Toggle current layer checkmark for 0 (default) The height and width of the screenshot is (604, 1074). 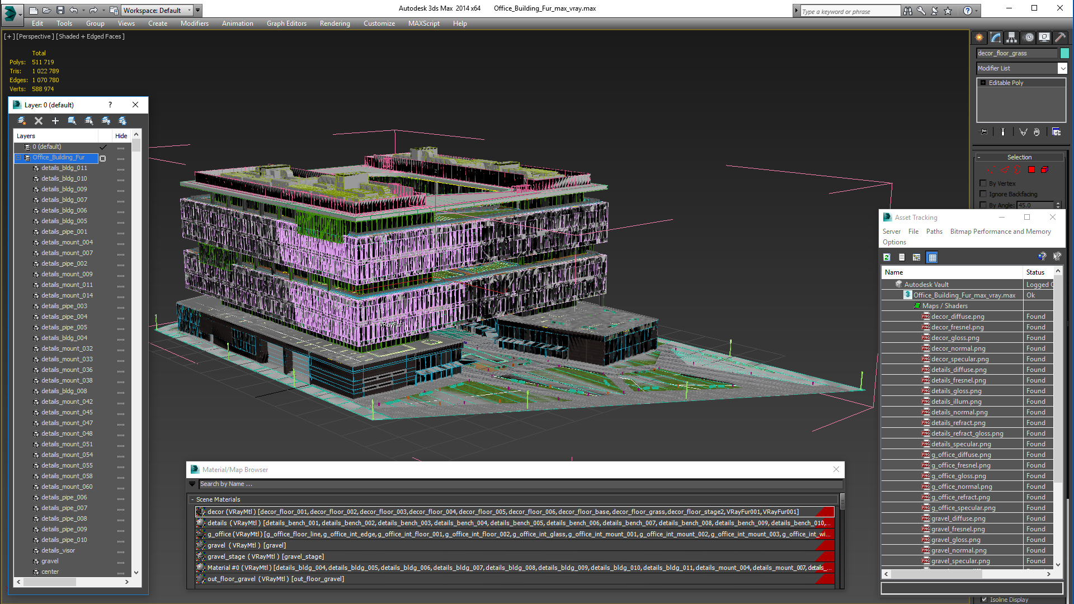(103, 147)
